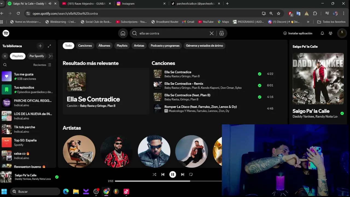This screenshot has height=197, width=350.
Task: Open File Explorer from taskbar
Action: [76, 192]
